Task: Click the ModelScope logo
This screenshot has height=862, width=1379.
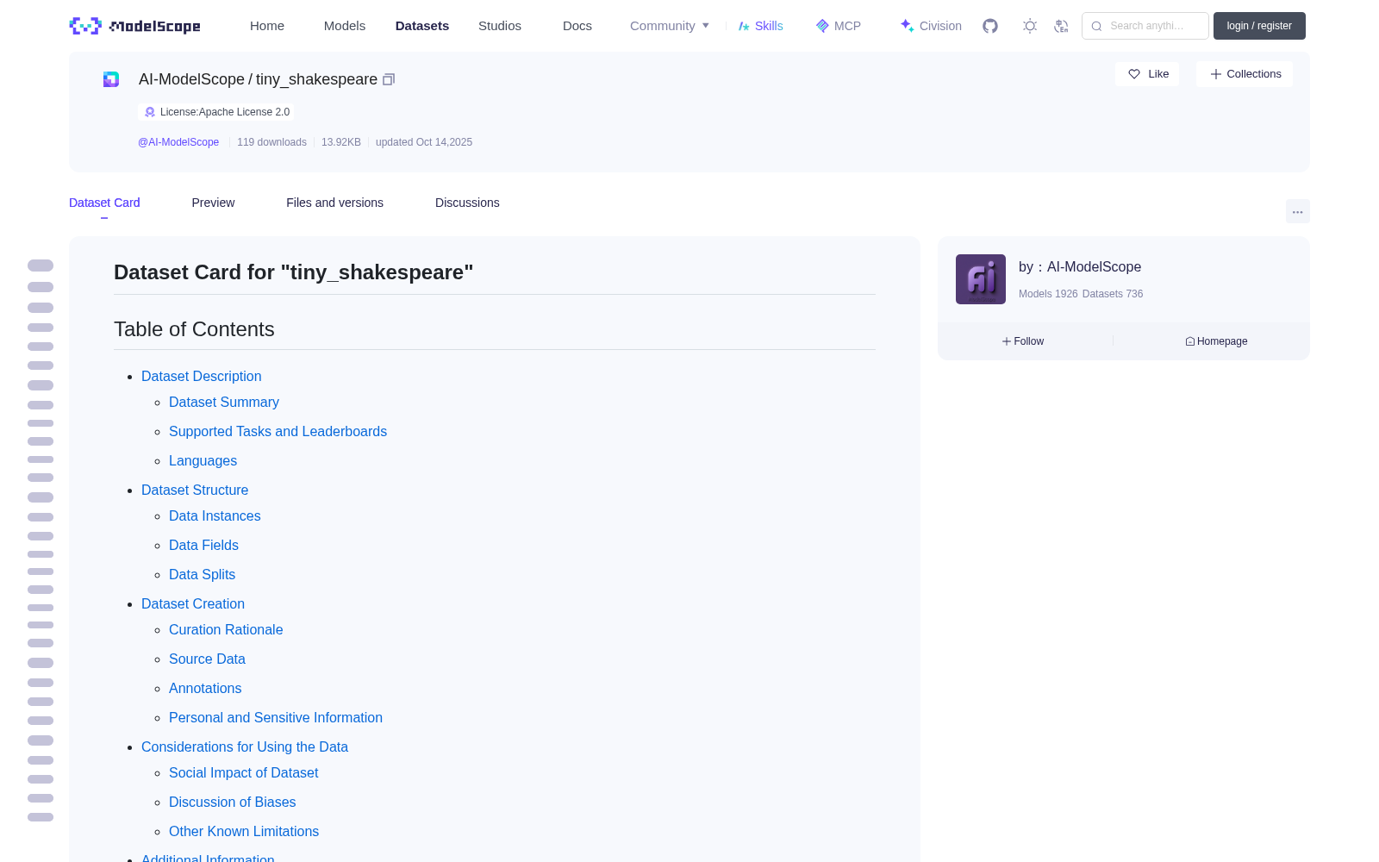Action: (135, 26)
